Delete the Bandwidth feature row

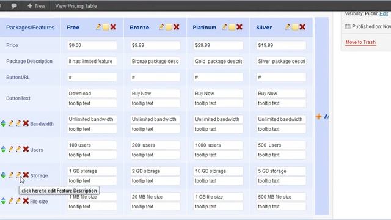pyautogui.click(x=26, y=123)
